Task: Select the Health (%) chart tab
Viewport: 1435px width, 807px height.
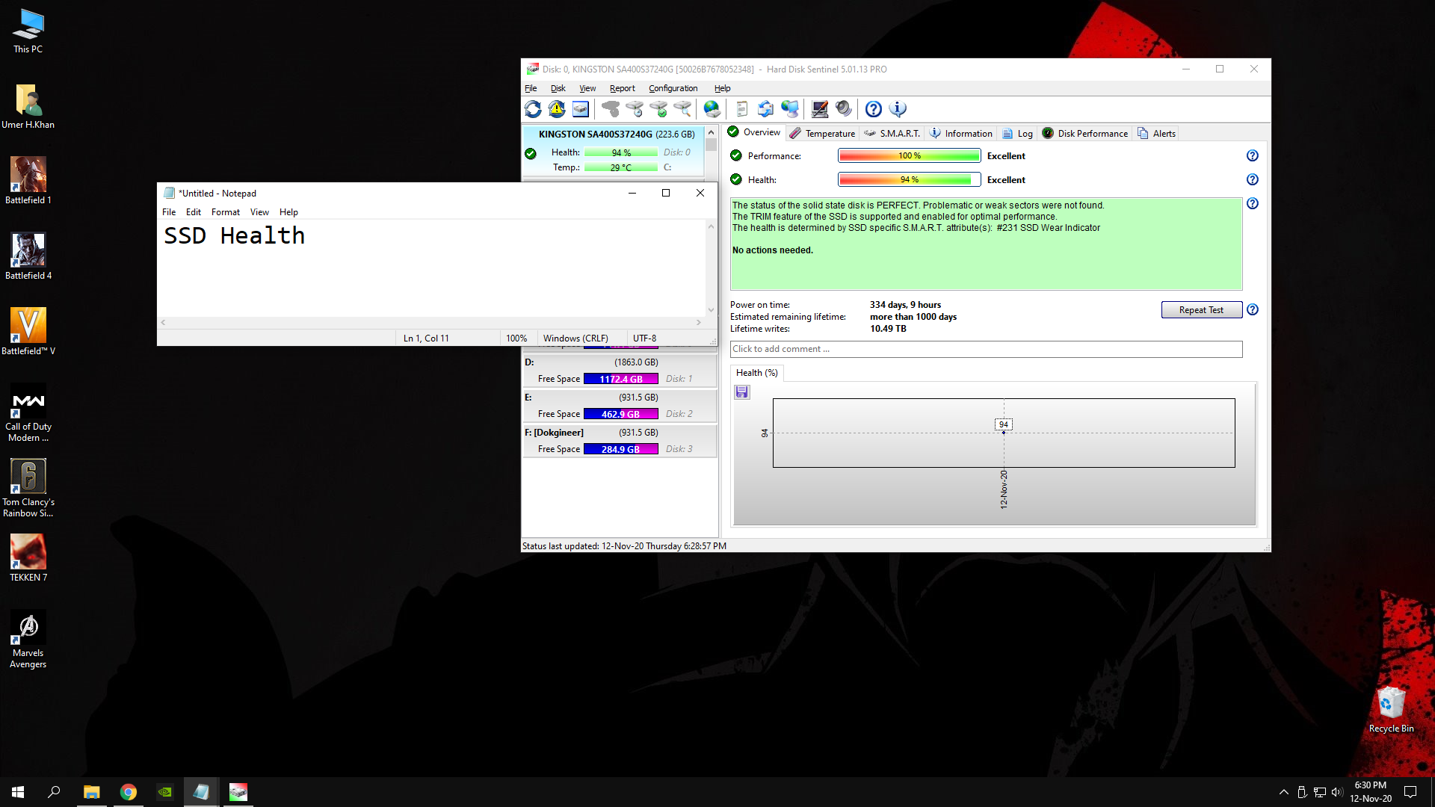Action: point(756,373)
